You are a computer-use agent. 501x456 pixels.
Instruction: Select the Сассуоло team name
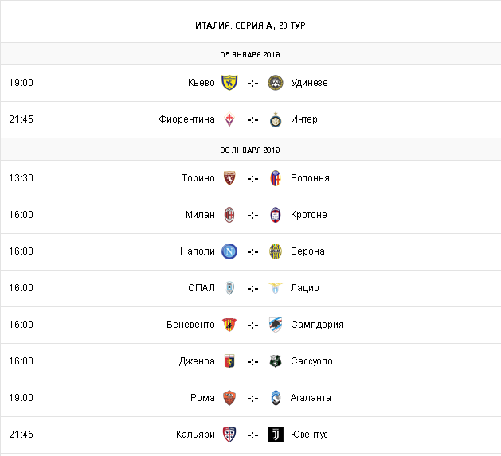(312, 361)
